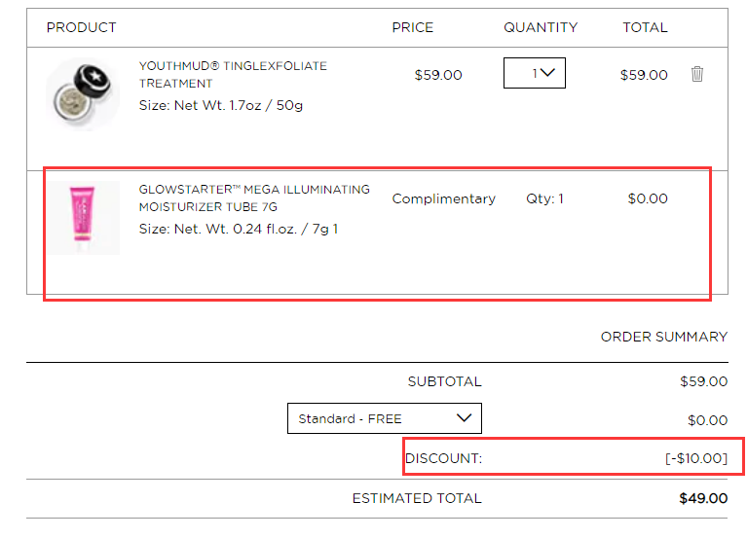Click the DISCOUNT label
This screenshot has width=747, height=538.
[x=443, y=458]
